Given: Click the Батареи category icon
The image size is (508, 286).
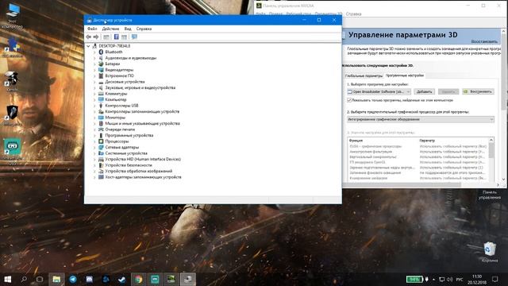Looking at the screenshot, I should click(101, 64).
